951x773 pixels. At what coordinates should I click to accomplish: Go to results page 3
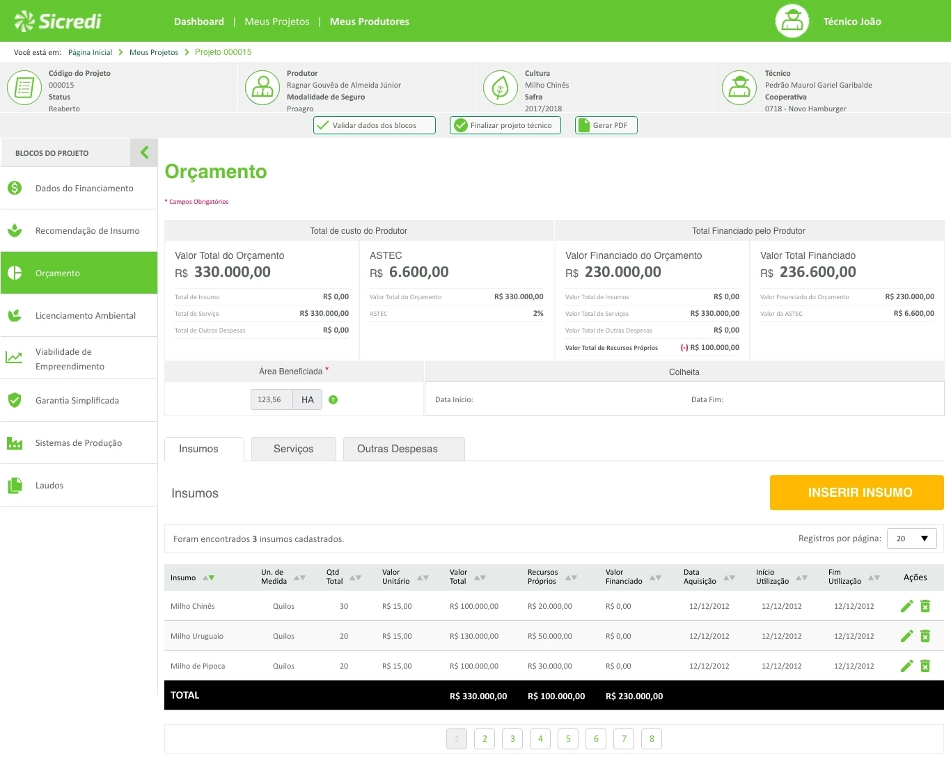coord(512,739)
